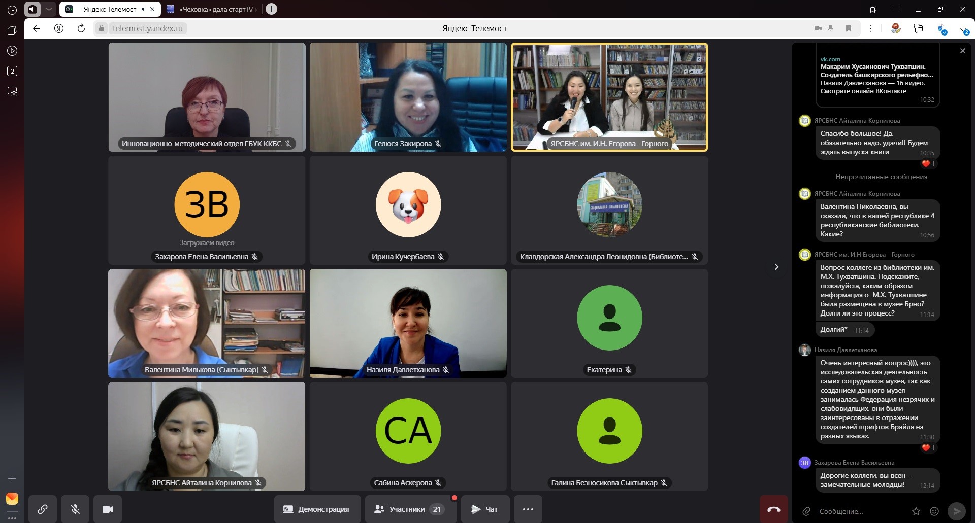Select the Геmюся Закирова video tile

pyautogui.click(x=408, y=97)
